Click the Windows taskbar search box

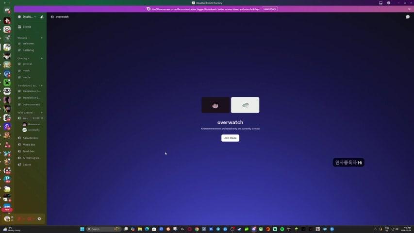pos(103,229)
